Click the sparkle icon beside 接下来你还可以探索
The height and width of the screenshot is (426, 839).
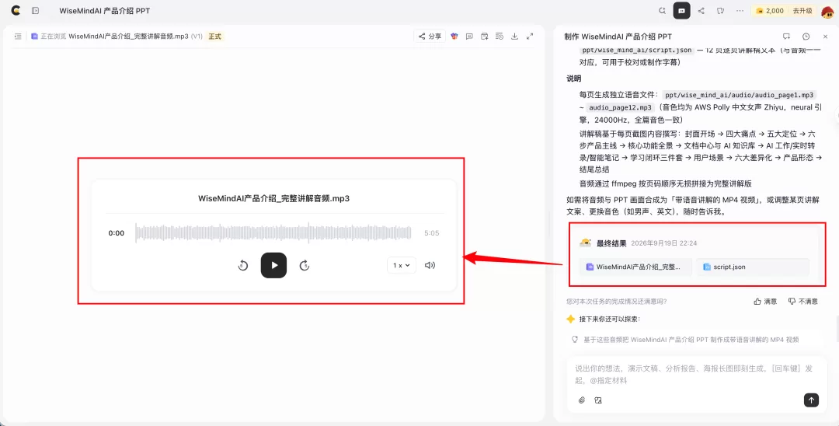pos(570,319)
